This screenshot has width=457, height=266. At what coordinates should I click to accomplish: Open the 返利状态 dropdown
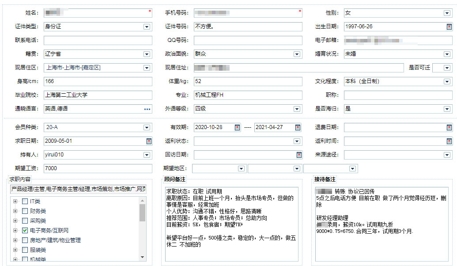297,141
